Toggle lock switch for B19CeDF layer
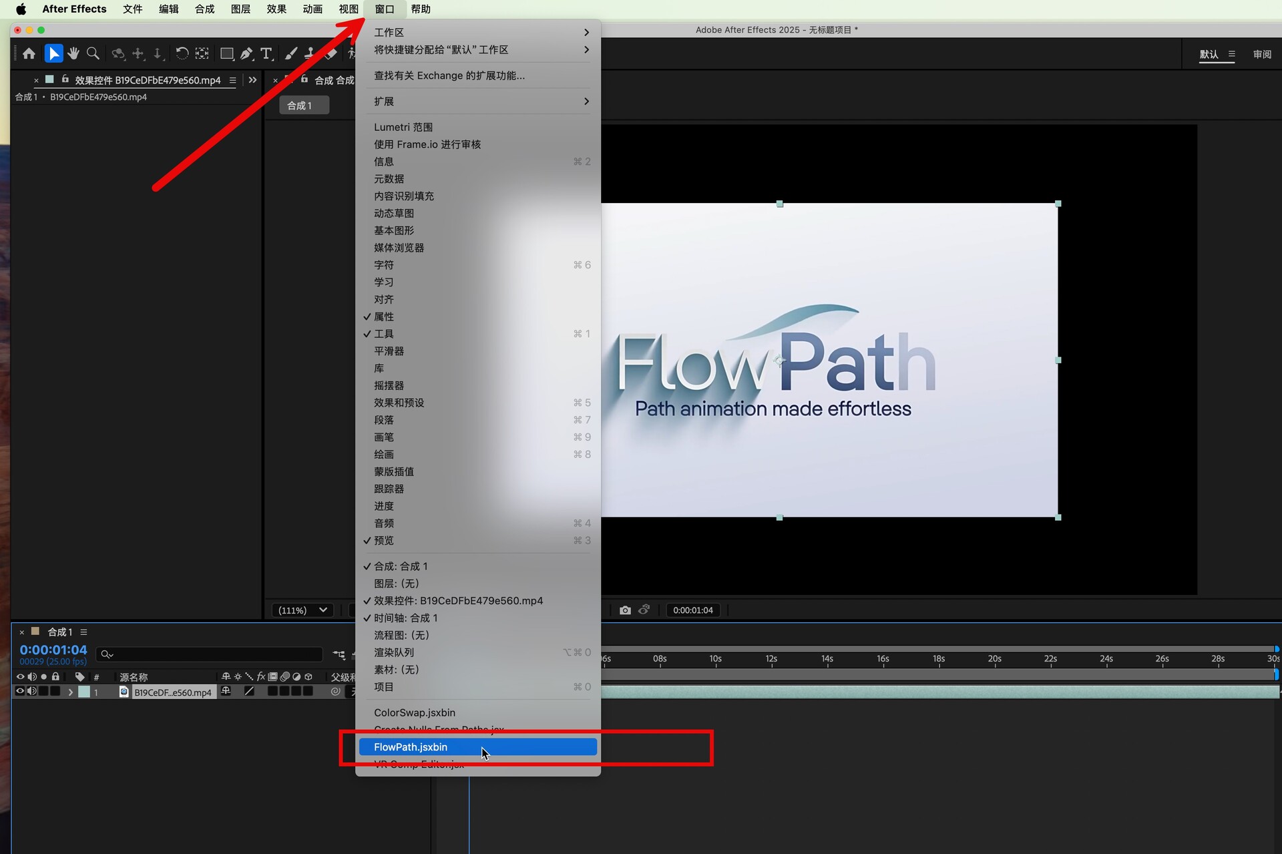Image resolution: width=1282 pixels, height=854 pixels. (x=55, y=692)
